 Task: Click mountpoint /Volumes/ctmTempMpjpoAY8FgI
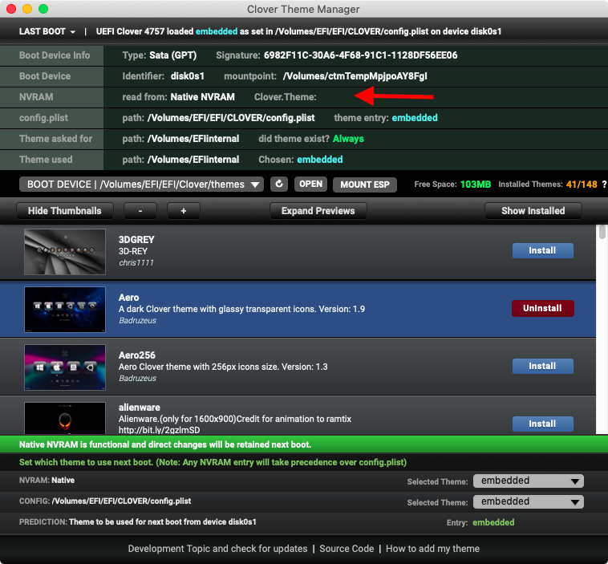tap(355, 76)
